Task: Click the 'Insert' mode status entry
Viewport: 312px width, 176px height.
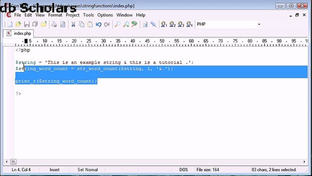Action: [x=54, y=170]
